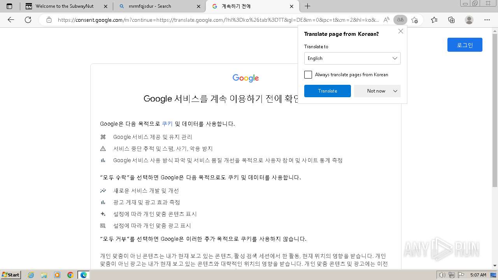The image size is (498, 280).
Task: Open the 쿠키 link
Action: pos(167,124)
